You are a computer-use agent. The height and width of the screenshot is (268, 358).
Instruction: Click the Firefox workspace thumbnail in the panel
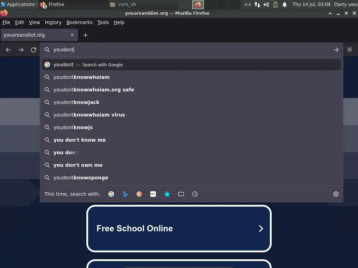198,5
